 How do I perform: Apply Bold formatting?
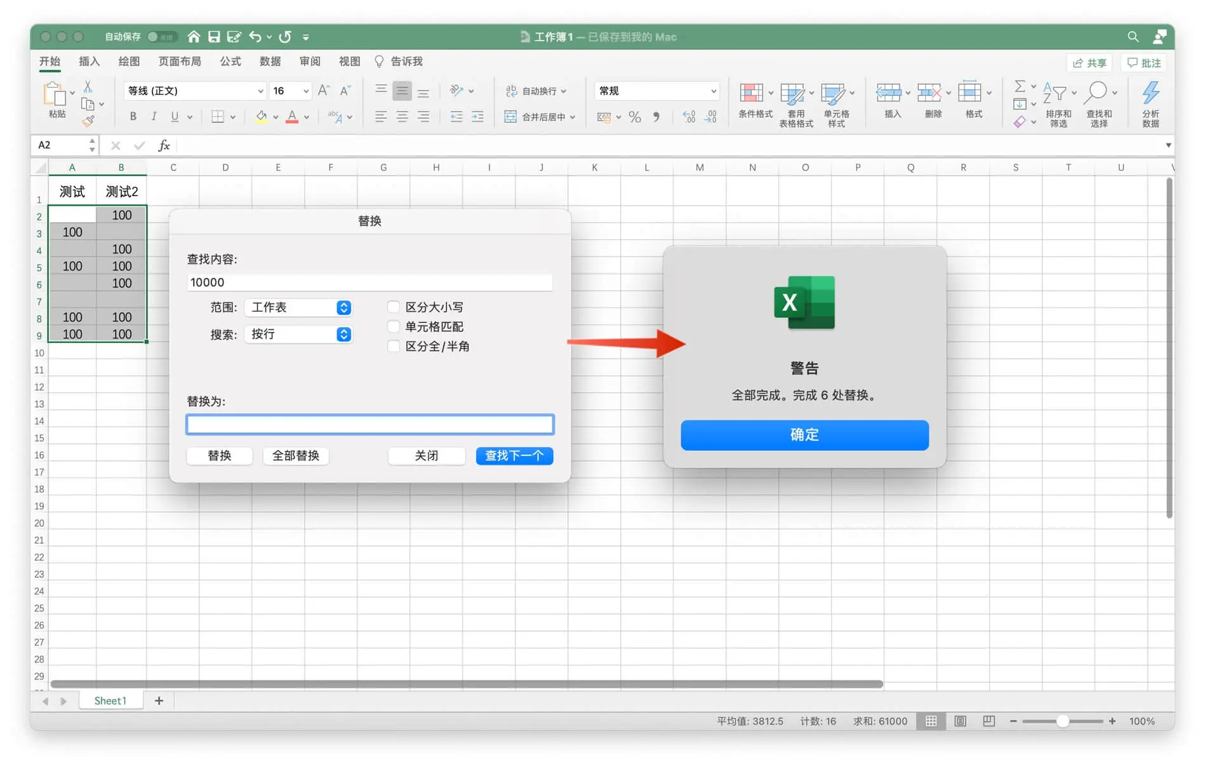[x=133, y=116]
